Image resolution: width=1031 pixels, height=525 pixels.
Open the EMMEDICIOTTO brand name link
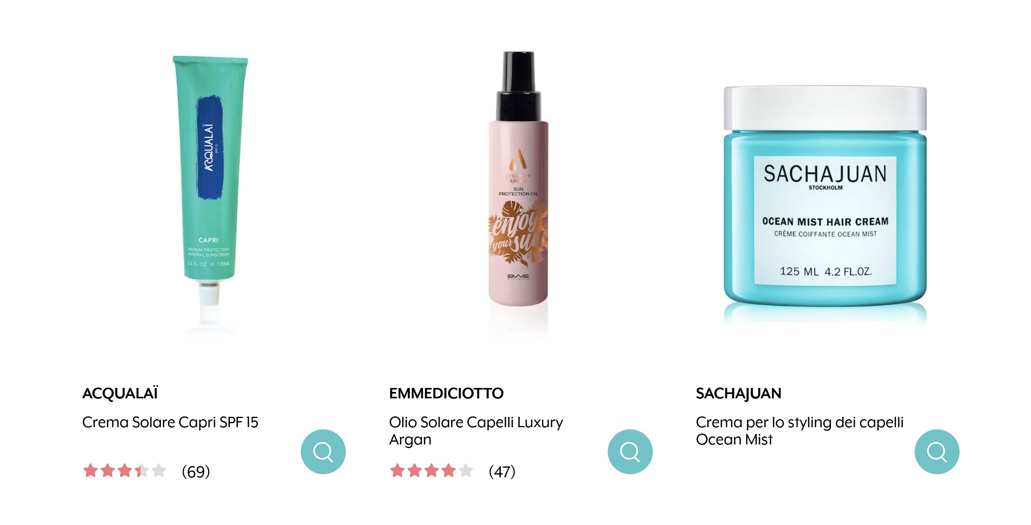click(x=446, y=393)
